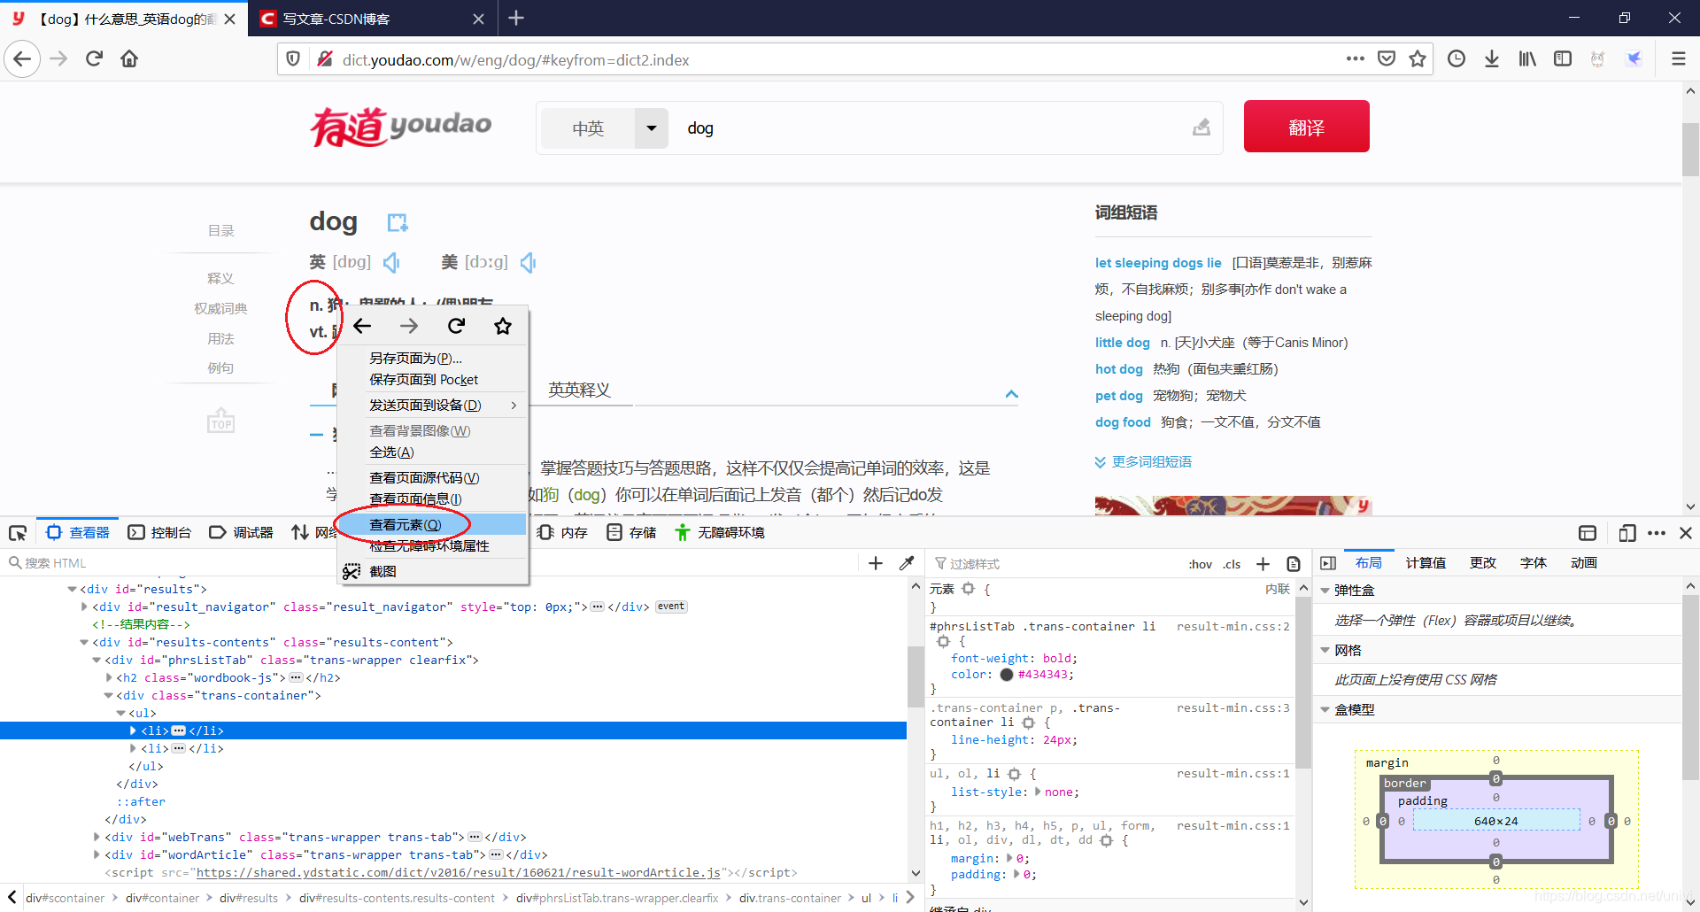This screenshot has height=912, width=1700.
Task: Open the let sleeping dogs lie link
Action: (1158, 263)
